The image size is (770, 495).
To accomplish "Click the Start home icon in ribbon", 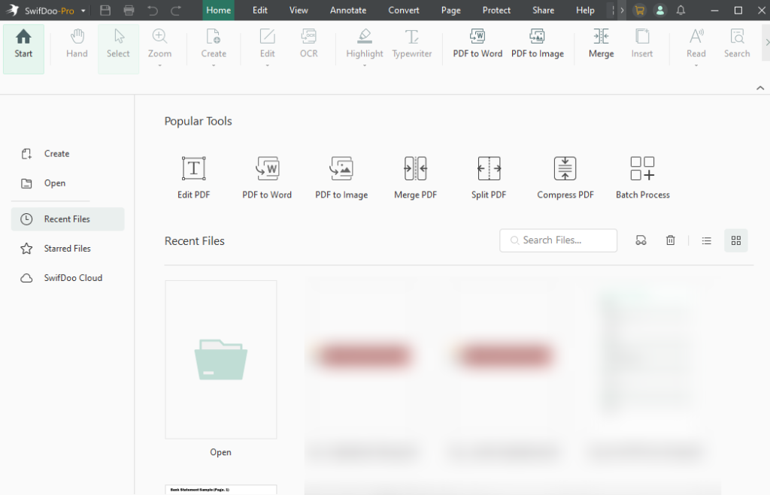I will pos(23,49).
